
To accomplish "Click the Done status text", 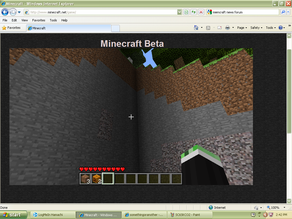I will pyautogui.click(x=4, y=208).
